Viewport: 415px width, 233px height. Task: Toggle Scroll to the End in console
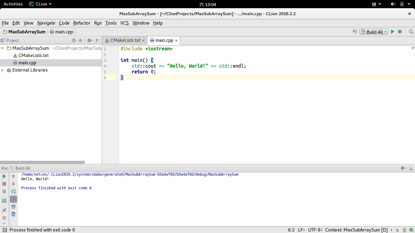[x=13, y=199]
